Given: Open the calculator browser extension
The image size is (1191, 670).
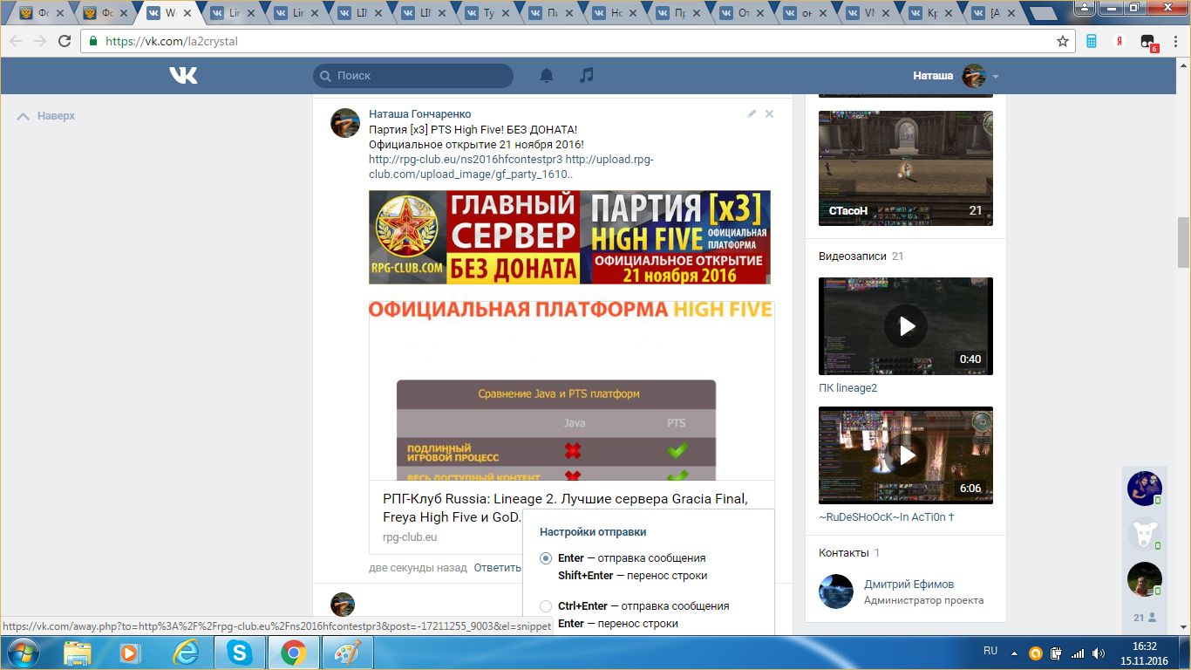Looking at the screenshot, I should pos(1092,41).
